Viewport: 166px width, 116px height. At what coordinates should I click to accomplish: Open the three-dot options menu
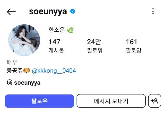tap(153, 11)
